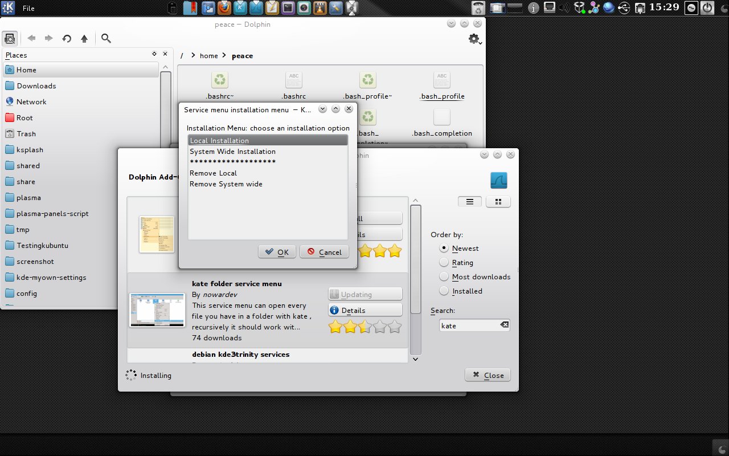This screenshot has width=729, height=456.
Task: Order add-ons by Newest
Action: coord(460,248)
